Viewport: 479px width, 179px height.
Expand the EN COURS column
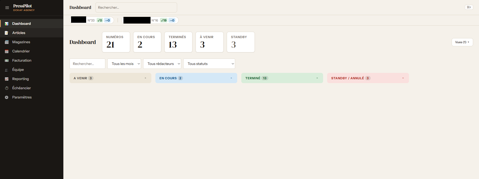coord(196,78)
